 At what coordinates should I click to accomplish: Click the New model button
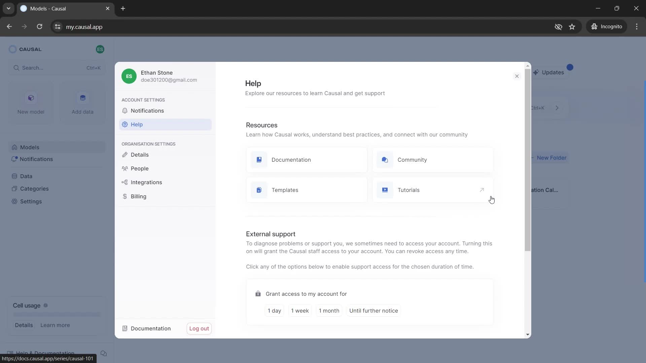pyautogui.click(x=31, y=103)
